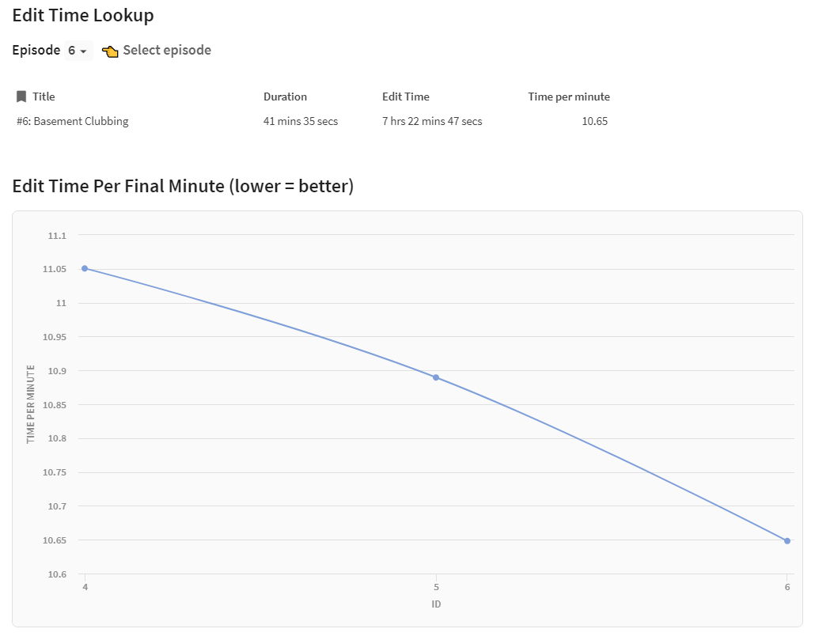Click the 'Edit Time Per Final Minute' chart title
815x640 pixels.
pyautogui.click(x=183, y=187)
